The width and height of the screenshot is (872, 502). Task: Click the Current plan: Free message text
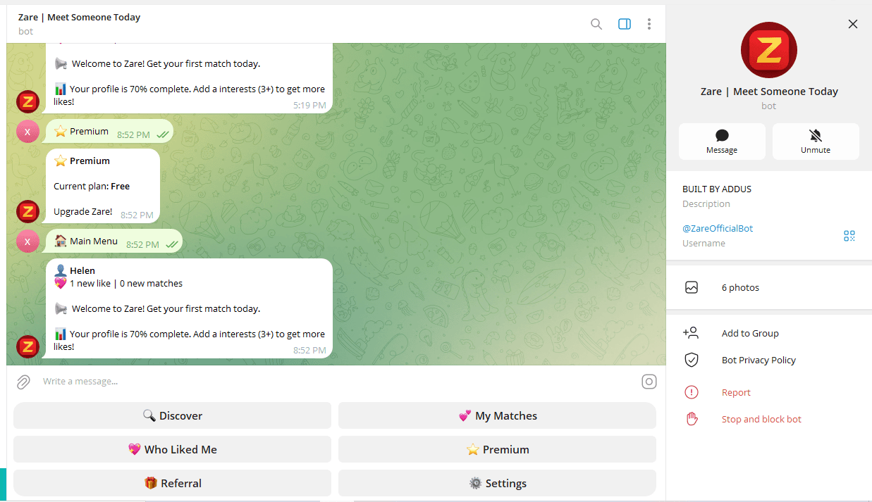pos(92,187)
